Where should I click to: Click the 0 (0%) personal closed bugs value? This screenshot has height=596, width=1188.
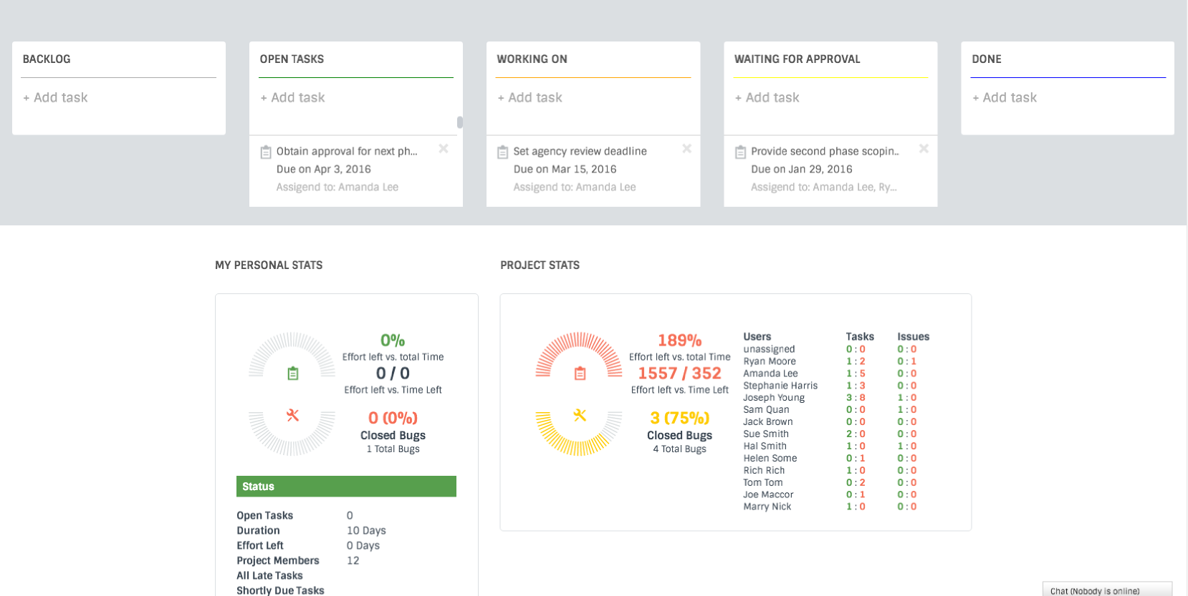(x=393, y=418)
